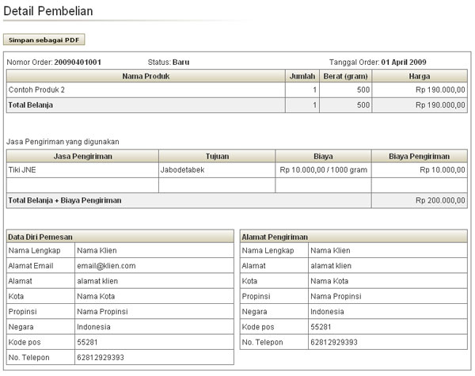Click the Berat (gram) column header
The image size is (475, 376).
[x=346, y=77]
